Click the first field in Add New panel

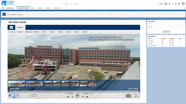coord(166,25)
